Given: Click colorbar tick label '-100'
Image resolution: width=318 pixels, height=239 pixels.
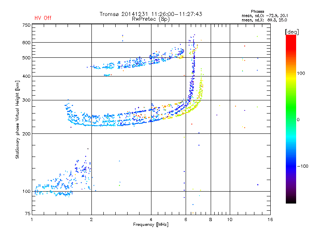Looking at the screenshot, I should [x=302, y=166].
